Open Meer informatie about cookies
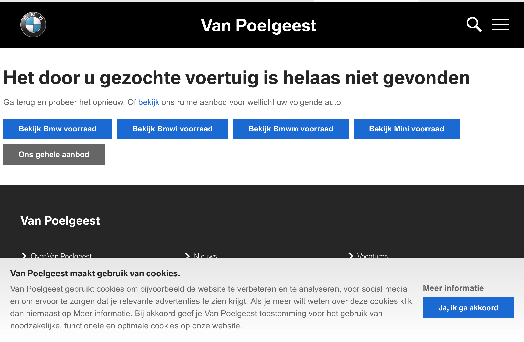The height and width of the screenshot is (342, 524). click(x=453, y=288)
